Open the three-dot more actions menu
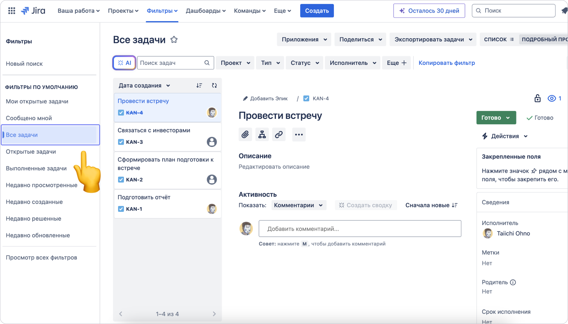This screenshot has width=568, height=324. point(299,134)
